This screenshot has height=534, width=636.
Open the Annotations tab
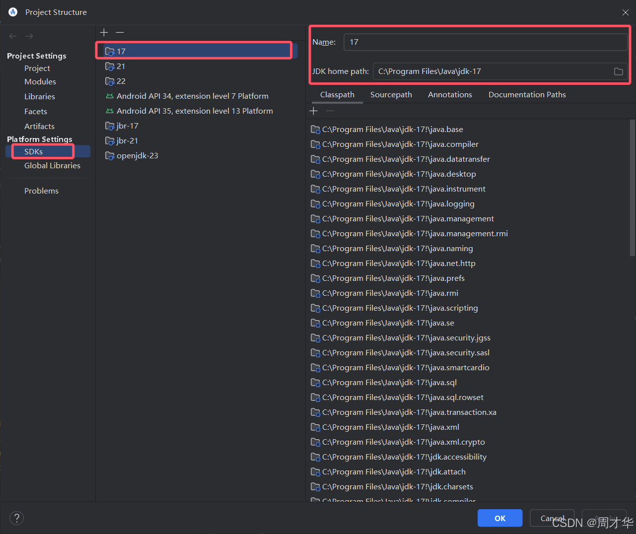pyautogui.click(x=450, y=95)
